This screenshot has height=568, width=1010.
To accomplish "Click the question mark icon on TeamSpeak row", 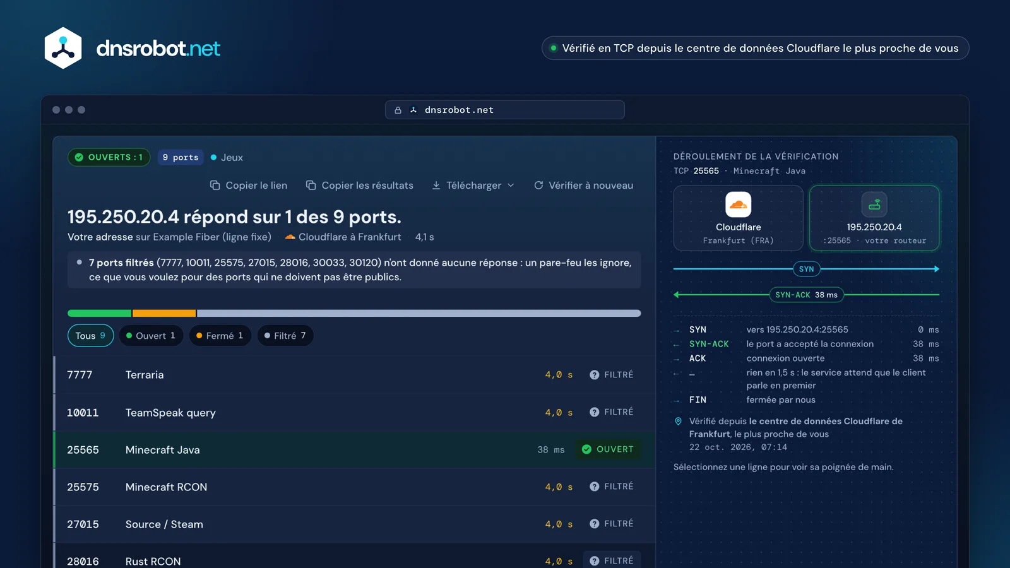I will [594, 412].
